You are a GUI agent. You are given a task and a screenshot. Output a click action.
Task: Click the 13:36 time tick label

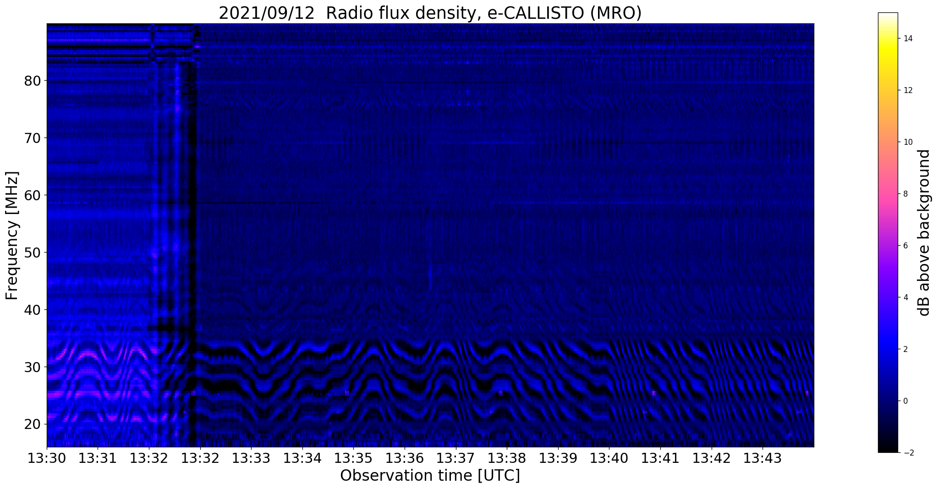tap(405, 458)
